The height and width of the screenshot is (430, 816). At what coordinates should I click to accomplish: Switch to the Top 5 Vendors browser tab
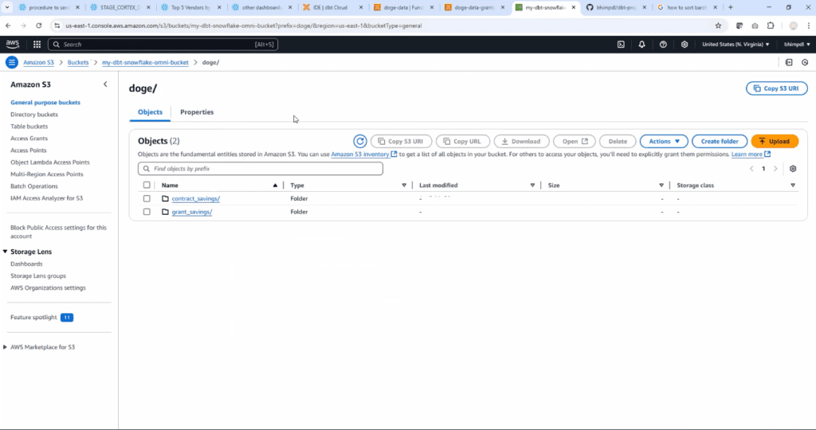191,7
